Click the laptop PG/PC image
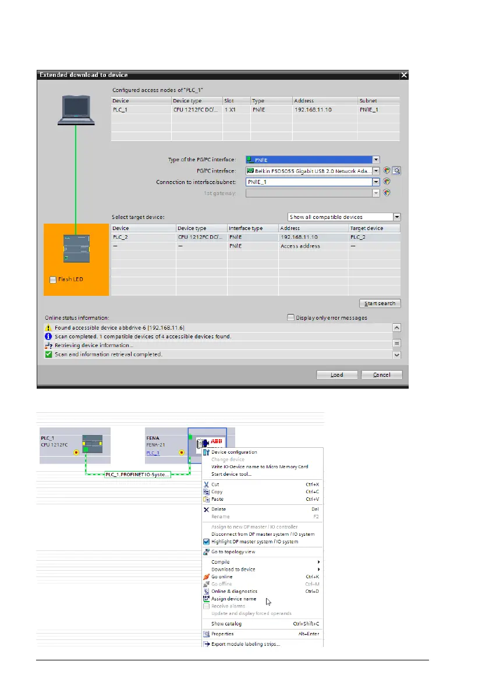This screenshot has width=489, height=693. point(76,110)
